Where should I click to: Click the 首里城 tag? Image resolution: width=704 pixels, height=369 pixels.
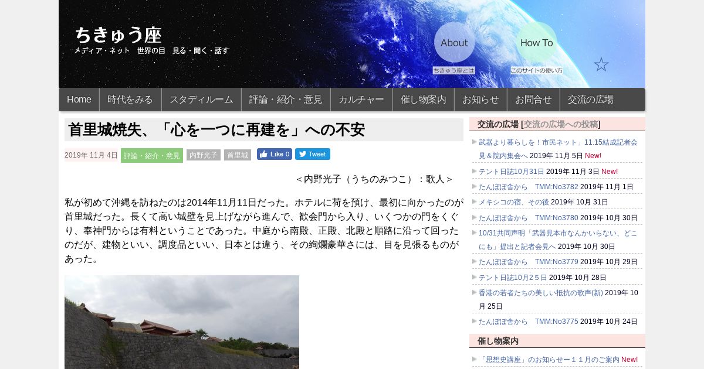coord(238,155)
